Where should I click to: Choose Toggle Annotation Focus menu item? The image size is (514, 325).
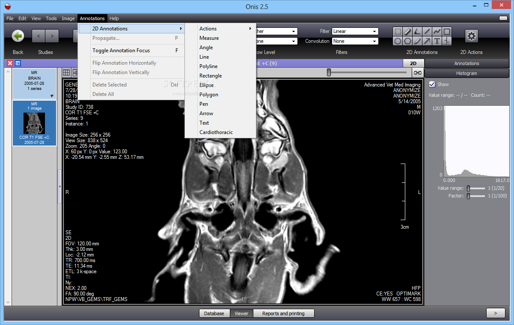(131, 51)
